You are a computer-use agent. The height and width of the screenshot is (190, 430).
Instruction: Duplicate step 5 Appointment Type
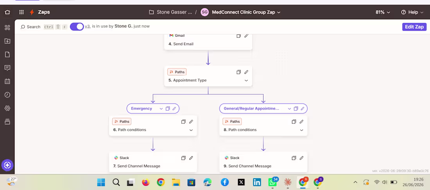[x=238, y=72]
